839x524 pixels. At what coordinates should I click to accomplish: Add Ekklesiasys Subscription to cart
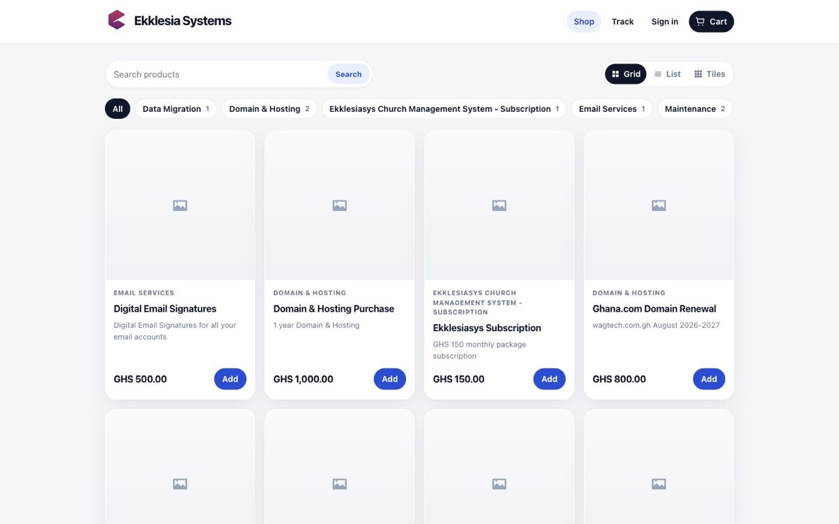coord(550,379)
